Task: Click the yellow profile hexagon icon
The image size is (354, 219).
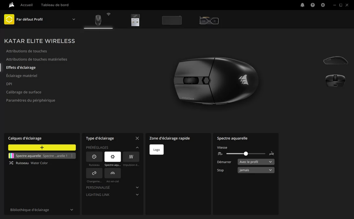Action: pos(9,19)
